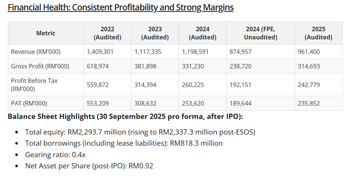352x178 pixels.
Task: Click the Revenue (RM'000) row label
Action: click(37, 52)
